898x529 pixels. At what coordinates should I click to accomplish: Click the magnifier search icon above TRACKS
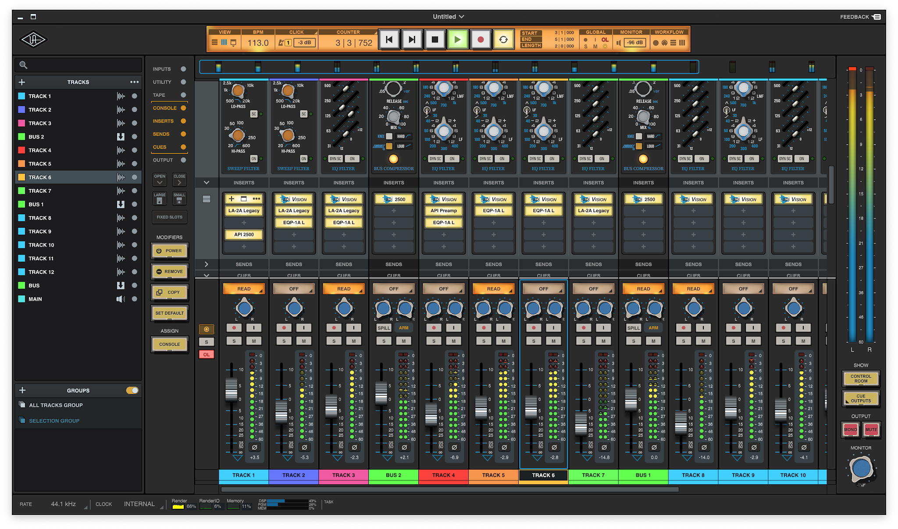(x=24, y=65)
